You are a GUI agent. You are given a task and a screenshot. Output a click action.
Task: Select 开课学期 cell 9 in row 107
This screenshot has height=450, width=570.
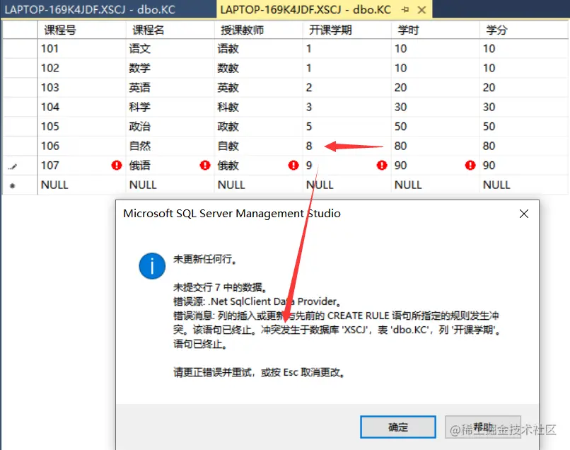pos(347,166)
